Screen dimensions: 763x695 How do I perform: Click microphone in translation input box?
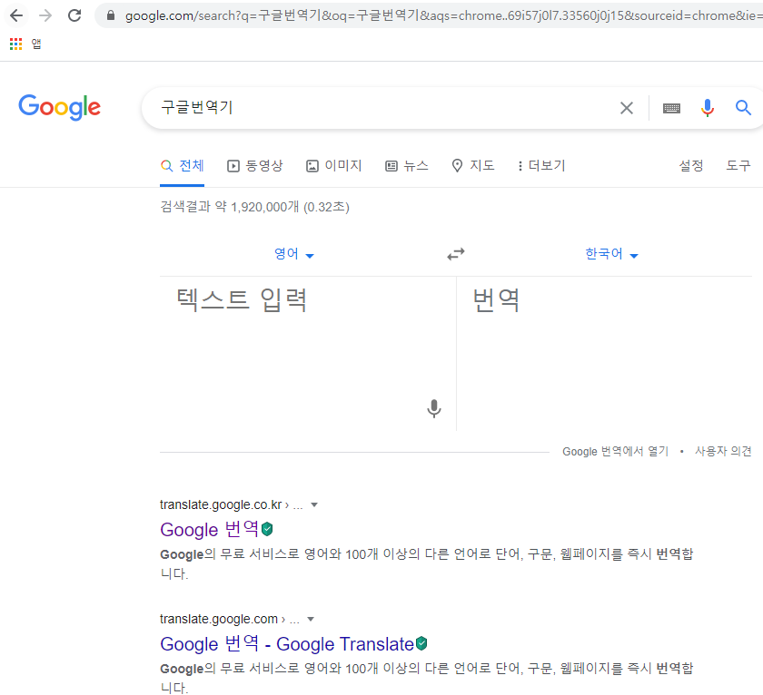click(x=434, y=408)
